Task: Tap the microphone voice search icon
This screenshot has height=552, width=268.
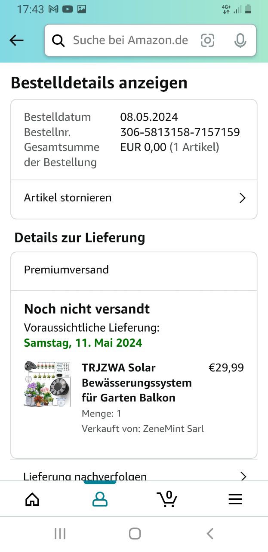Action: coord(240,41)
